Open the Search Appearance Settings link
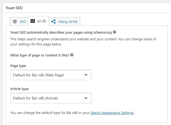171x125 pixels. 112,113
